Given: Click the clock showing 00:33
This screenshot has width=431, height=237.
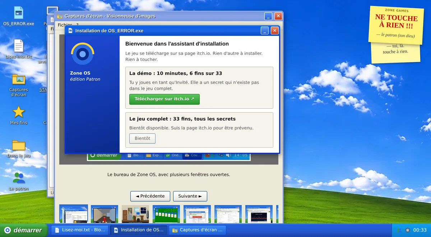Looking at the screenshot, I should [420, 230].
